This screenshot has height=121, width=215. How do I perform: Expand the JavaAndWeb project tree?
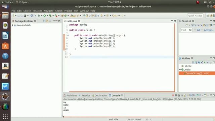(12, 25)
